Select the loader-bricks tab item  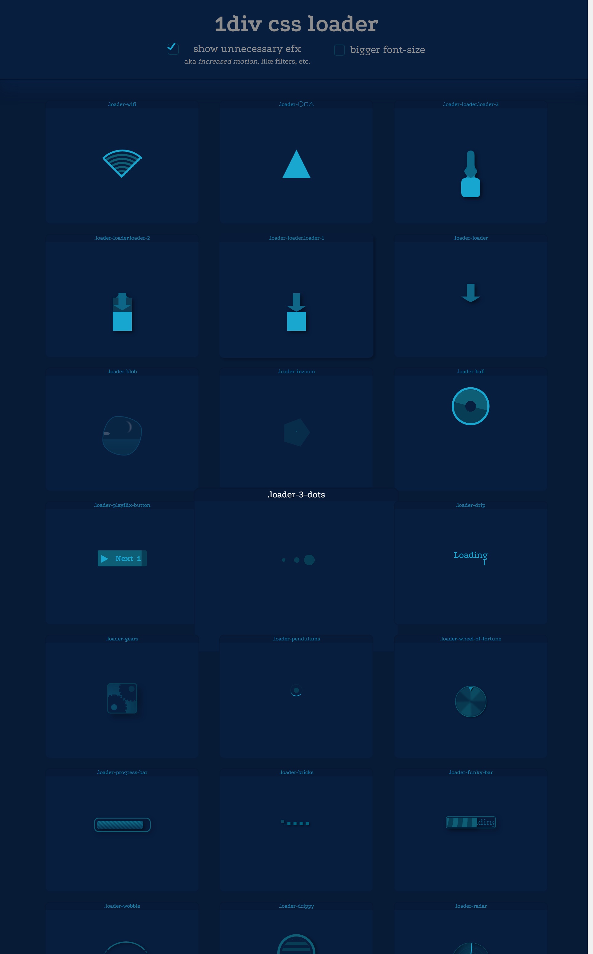coord(297,772)
